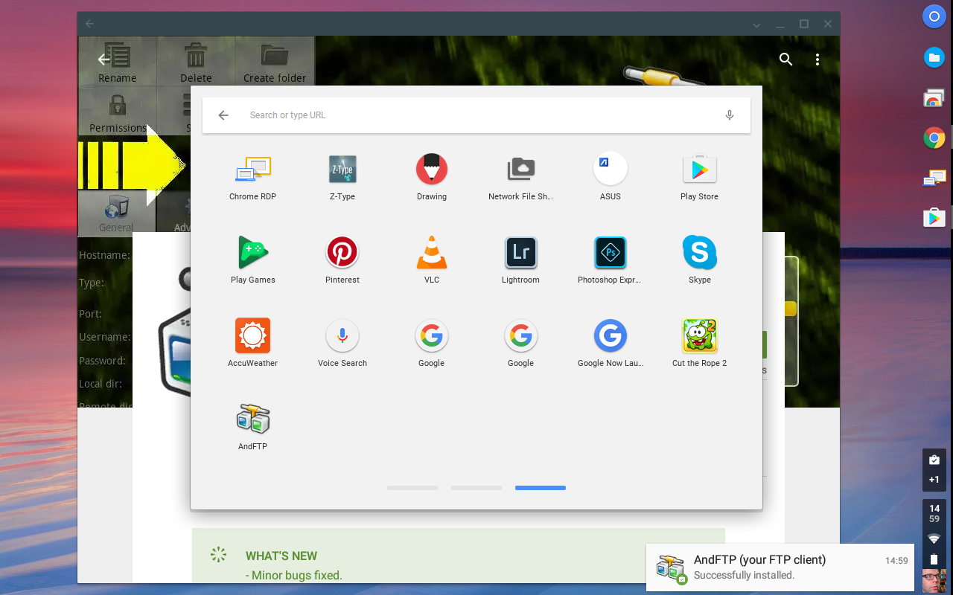
Task: Activate microphone voice input in search box
Action: coord(730,115)
